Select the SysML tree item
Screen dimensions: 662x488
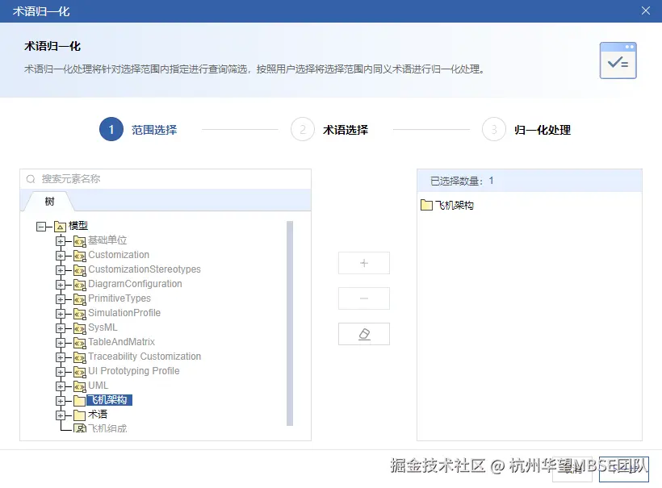click(103, 327)
